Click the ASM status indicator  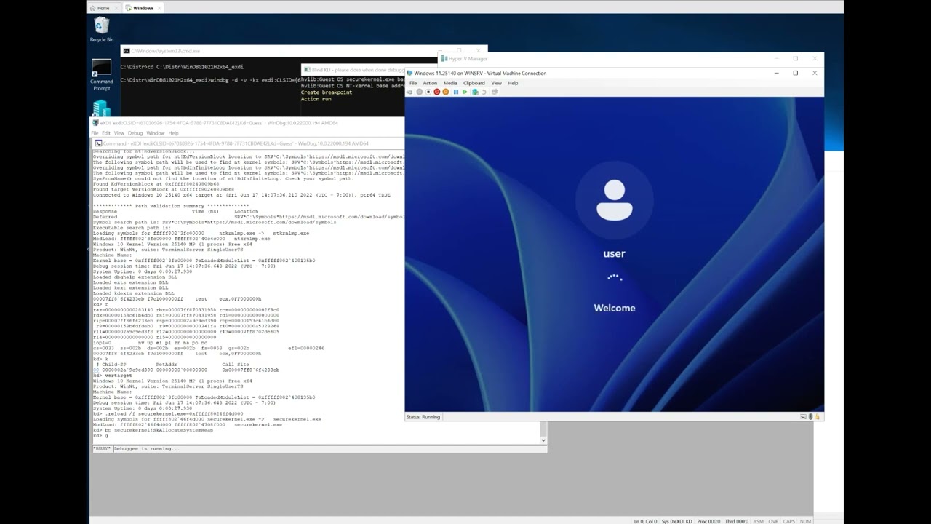click(x=759, y=521)
